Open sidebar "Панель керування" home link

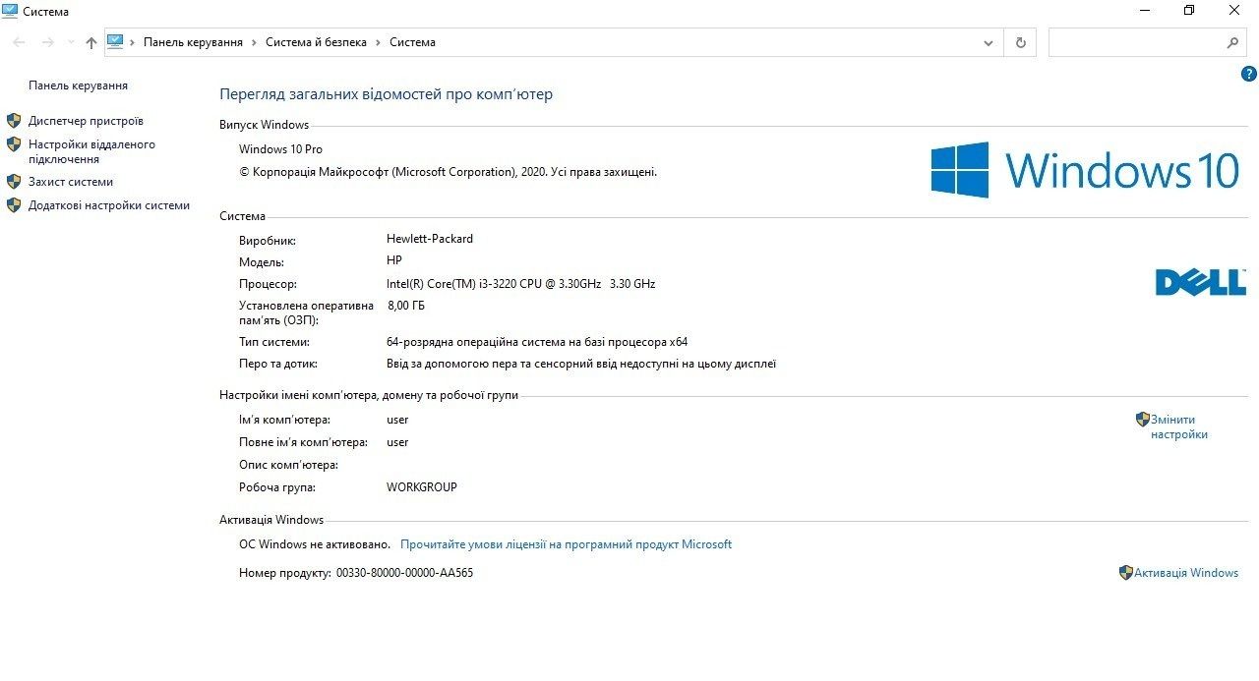point(78,85)
